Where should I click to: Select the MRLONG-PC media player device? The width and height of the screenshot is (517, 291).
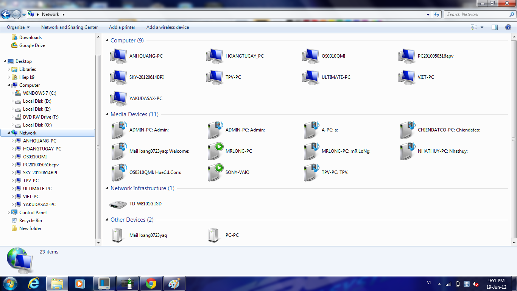point(215,151)
